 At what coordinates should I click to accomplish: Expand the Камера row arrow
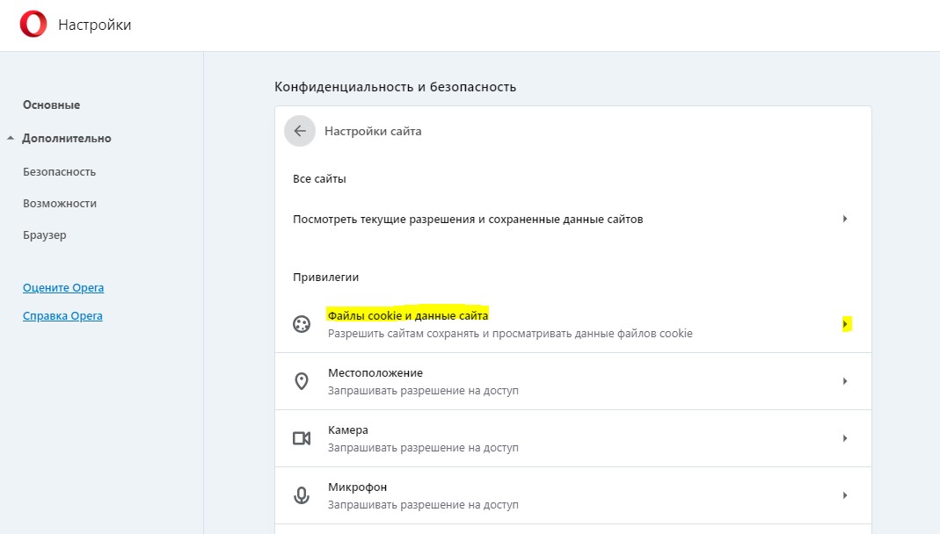[x=844, y=438]
